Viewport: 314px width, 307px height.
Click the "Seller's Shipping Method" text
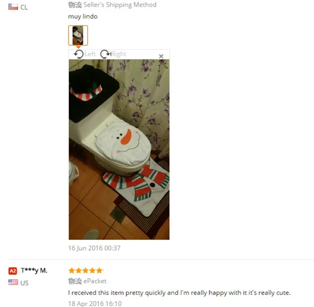pos(120,5)
